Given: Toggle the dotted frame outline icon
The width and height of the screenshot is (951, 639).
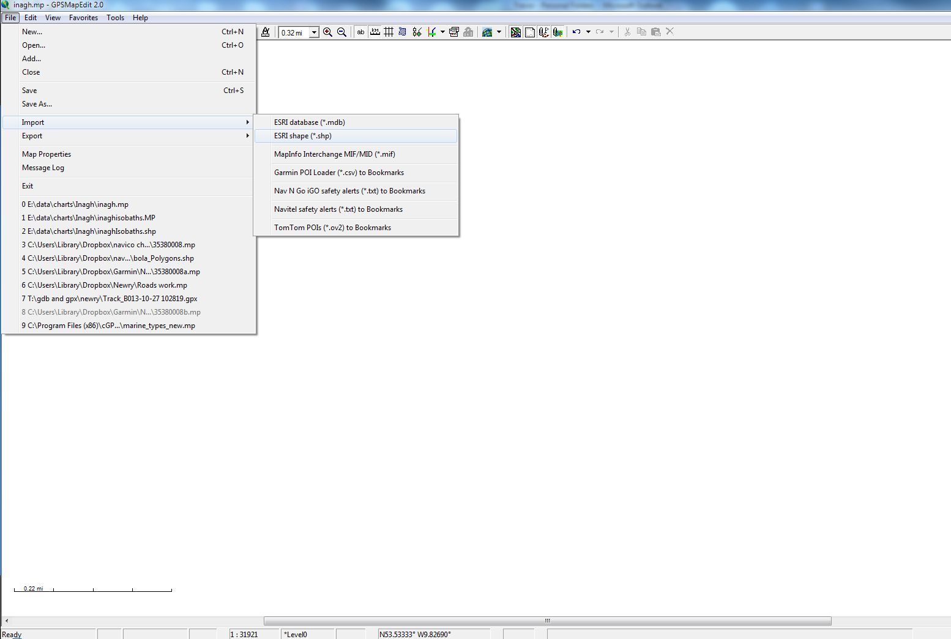Looking at the screenshot, I should tap(530, 32).
